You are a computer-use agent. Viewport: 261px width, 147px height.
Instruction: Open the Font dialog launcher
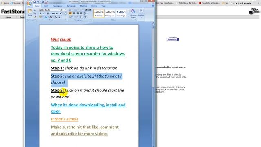point(66,20)
